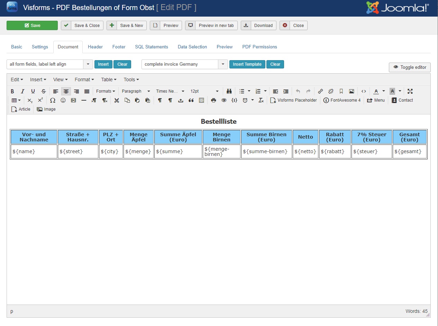Click the Visforms Placeholder button
The height and width of the screenshot is (326, 438).
coord(293,100)
